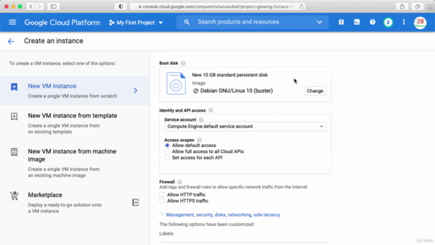Expand the search bar dropdown arrow
The image size is (435, 245).
point(319,22)
